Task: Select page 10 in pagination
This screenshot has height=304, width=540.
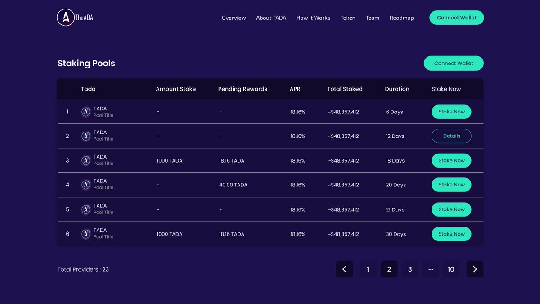Action: tap(451, 269)
